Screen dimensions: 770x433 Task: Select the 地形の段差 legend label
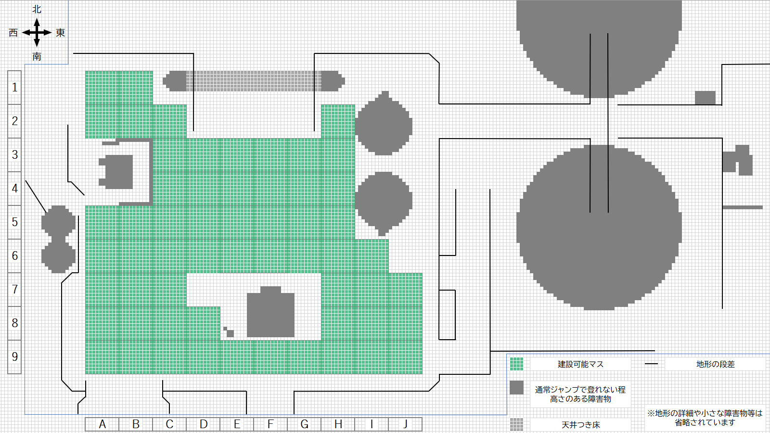click(x=715, y=364)
